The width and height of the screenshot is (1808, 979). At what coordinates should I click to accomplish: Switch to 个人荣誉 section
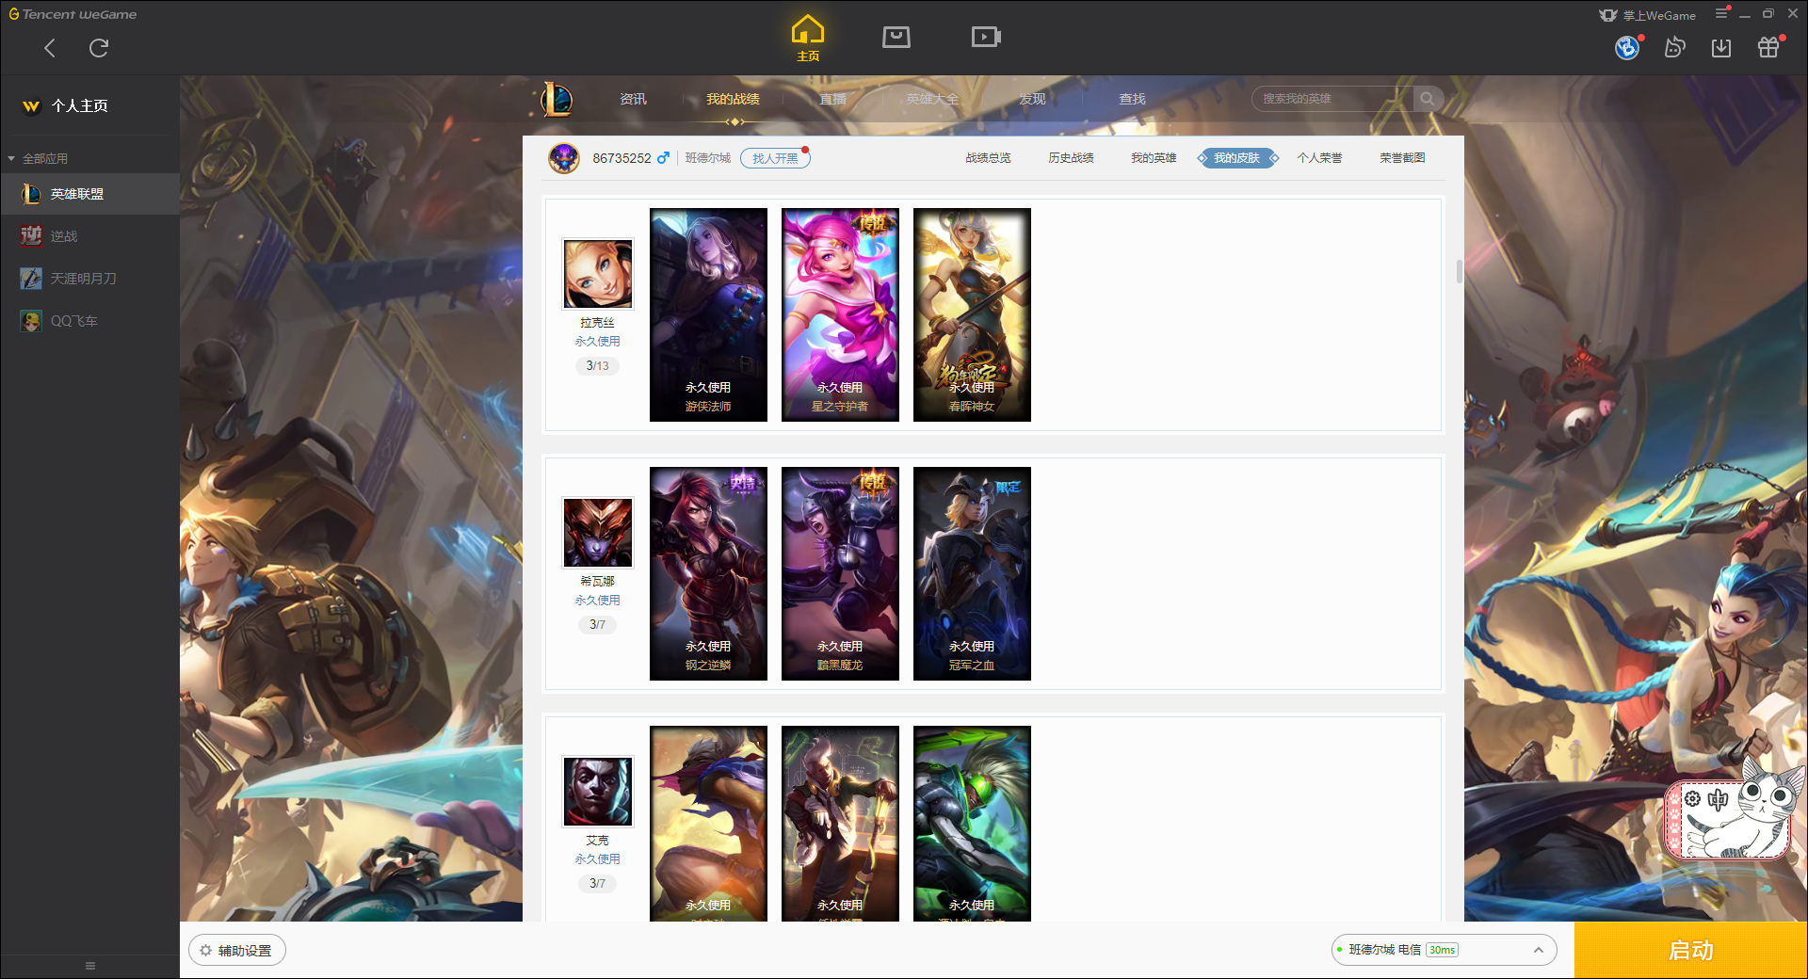tap(1319, 158)
